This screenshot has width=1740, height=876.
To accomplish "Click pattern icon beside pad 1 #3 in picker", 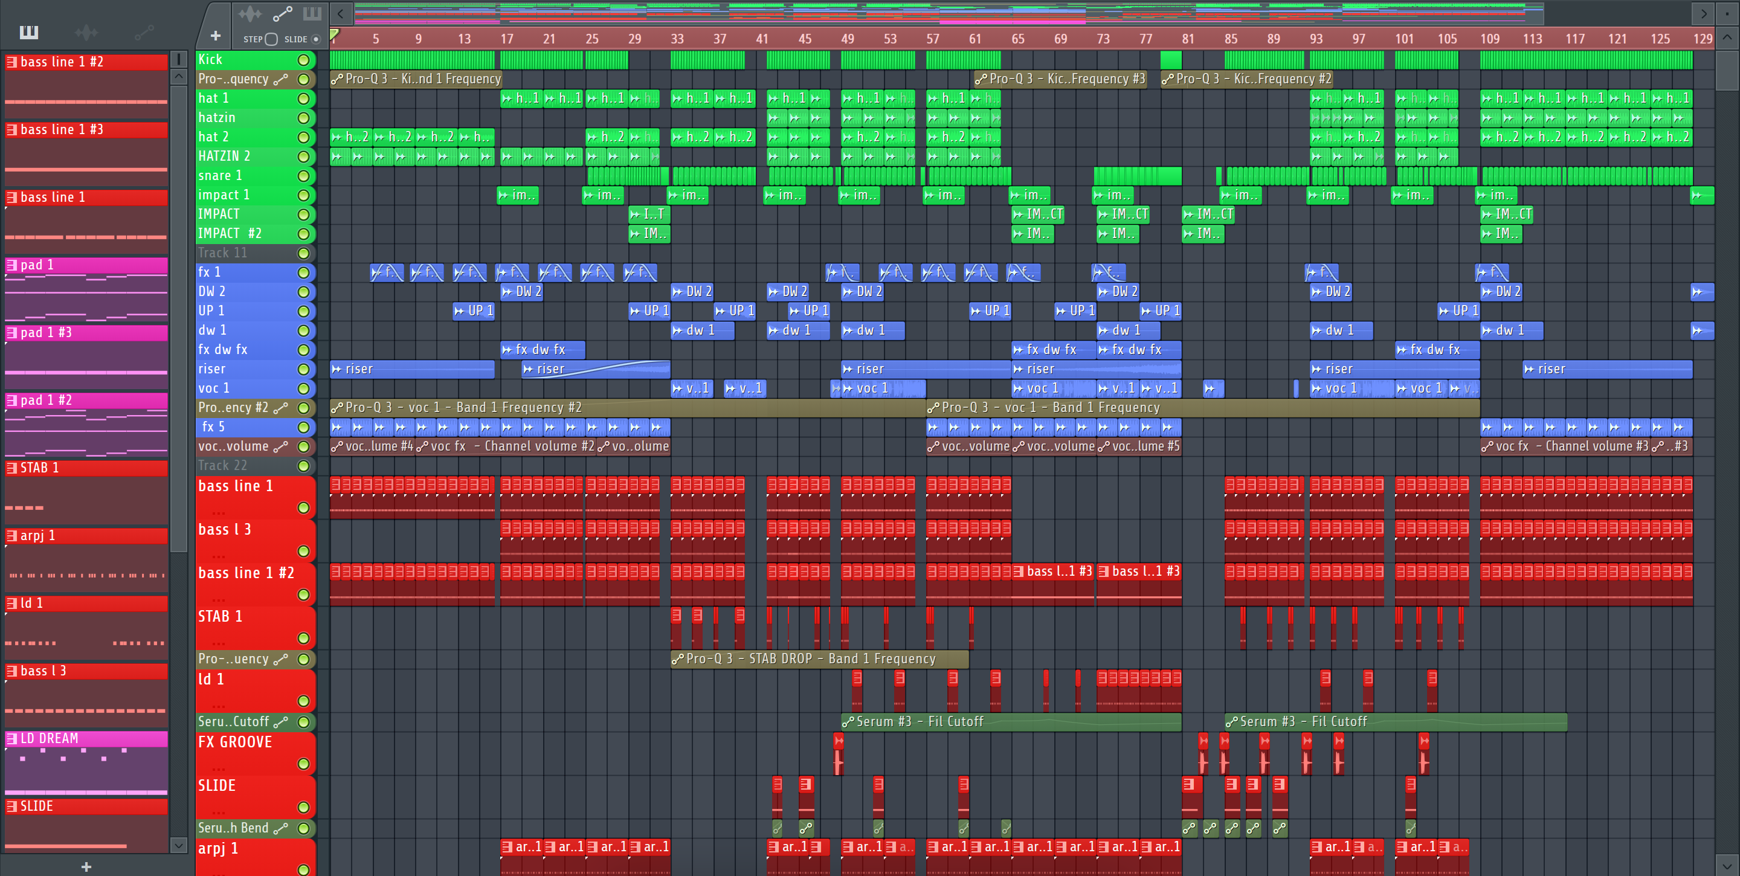I will 11,332.
